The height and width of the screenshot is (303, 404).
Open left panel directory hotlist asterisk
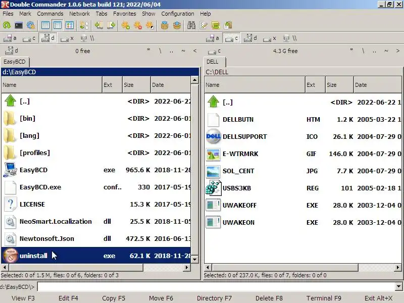[148, 51]
